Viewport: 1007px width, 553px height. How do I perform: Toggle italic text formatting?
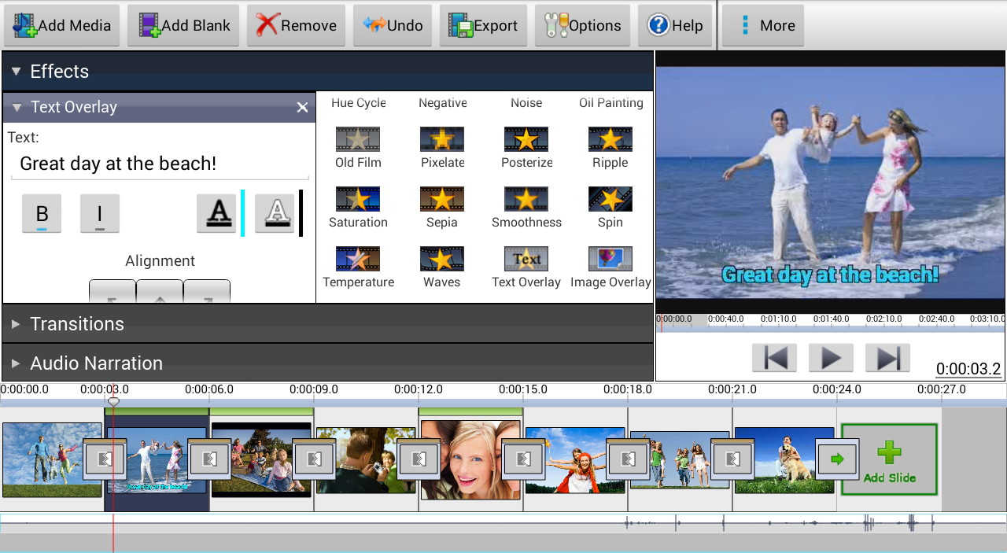pos(100,213)
